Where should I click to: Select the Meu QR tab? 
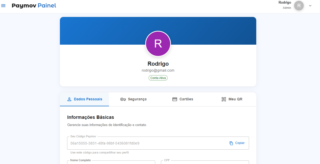click(x=232, y=99)
